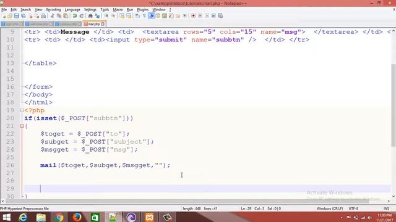Click the Open file folder icon
Viewport: 396px width, 222px height.
10,16
